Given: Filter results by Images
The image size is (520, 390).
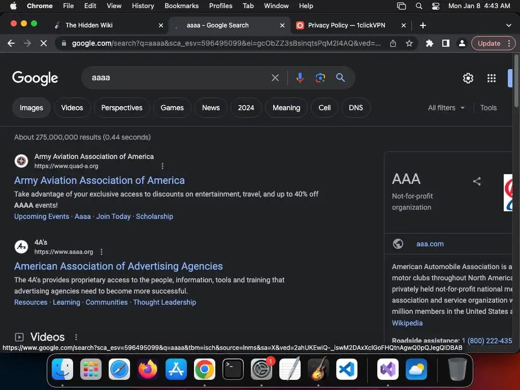Looking at the screenshot, I should (x=31, y=108).
